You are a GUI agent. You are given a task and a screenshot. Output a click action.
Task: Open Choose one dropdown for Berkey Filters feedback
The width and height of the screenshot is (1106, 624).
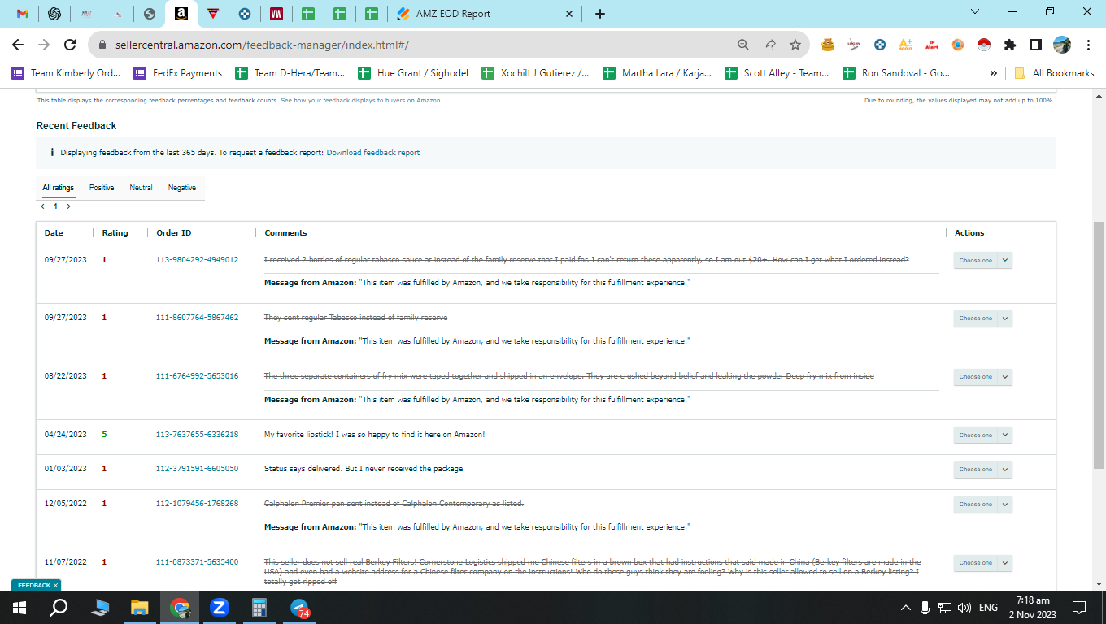pyautogui.click(x=982, y=563)
